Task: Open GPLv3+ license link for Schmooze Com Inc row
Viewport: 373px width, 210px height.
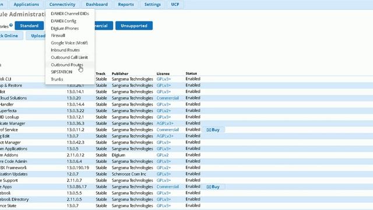Action: [164, 174]
